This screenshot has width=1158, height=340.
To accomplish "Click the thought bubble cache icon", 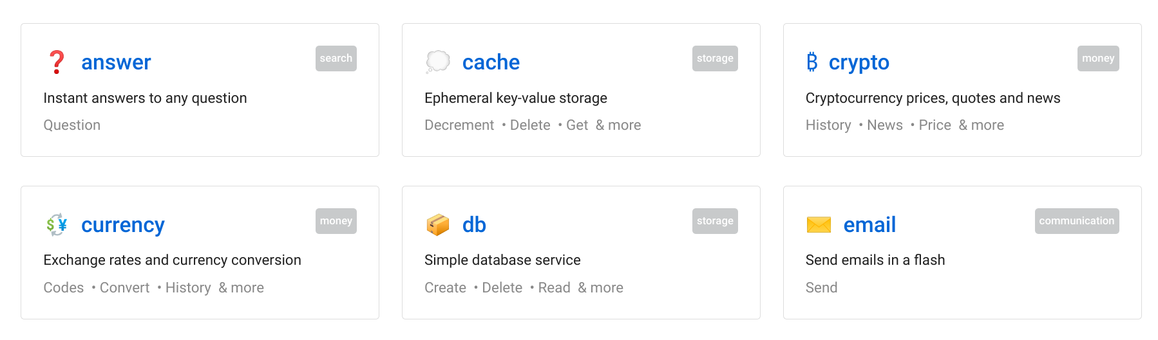I will click(438, 62).
